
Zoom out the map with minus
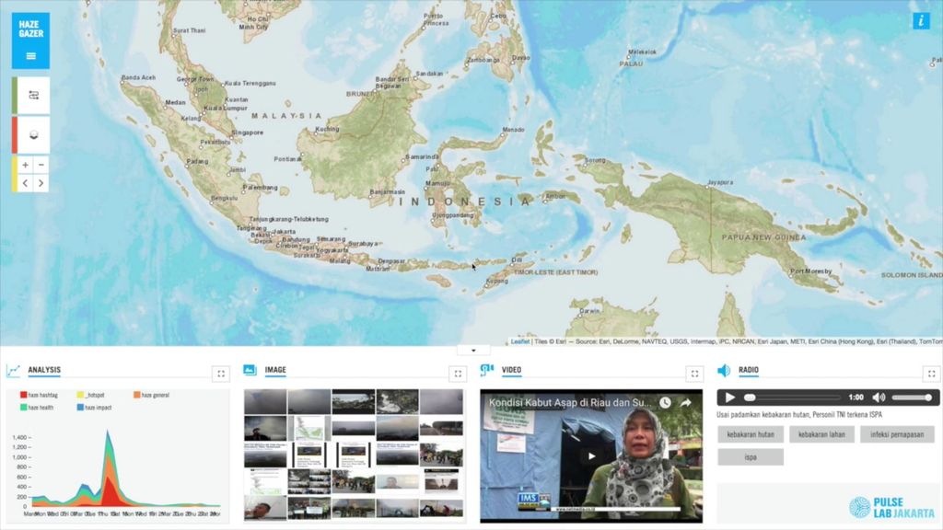[41, 165]
